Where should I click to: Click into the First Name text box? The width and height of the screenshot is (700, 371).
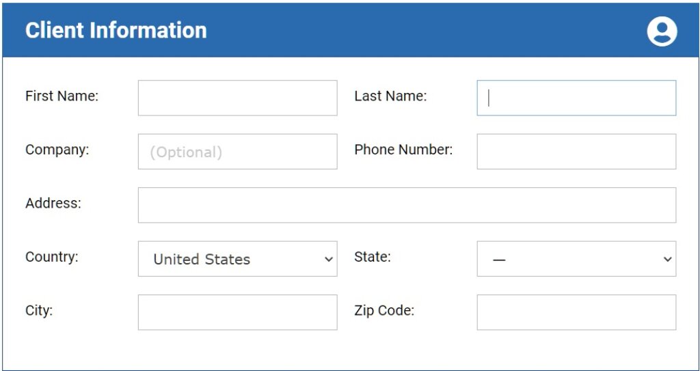point(237,98)
